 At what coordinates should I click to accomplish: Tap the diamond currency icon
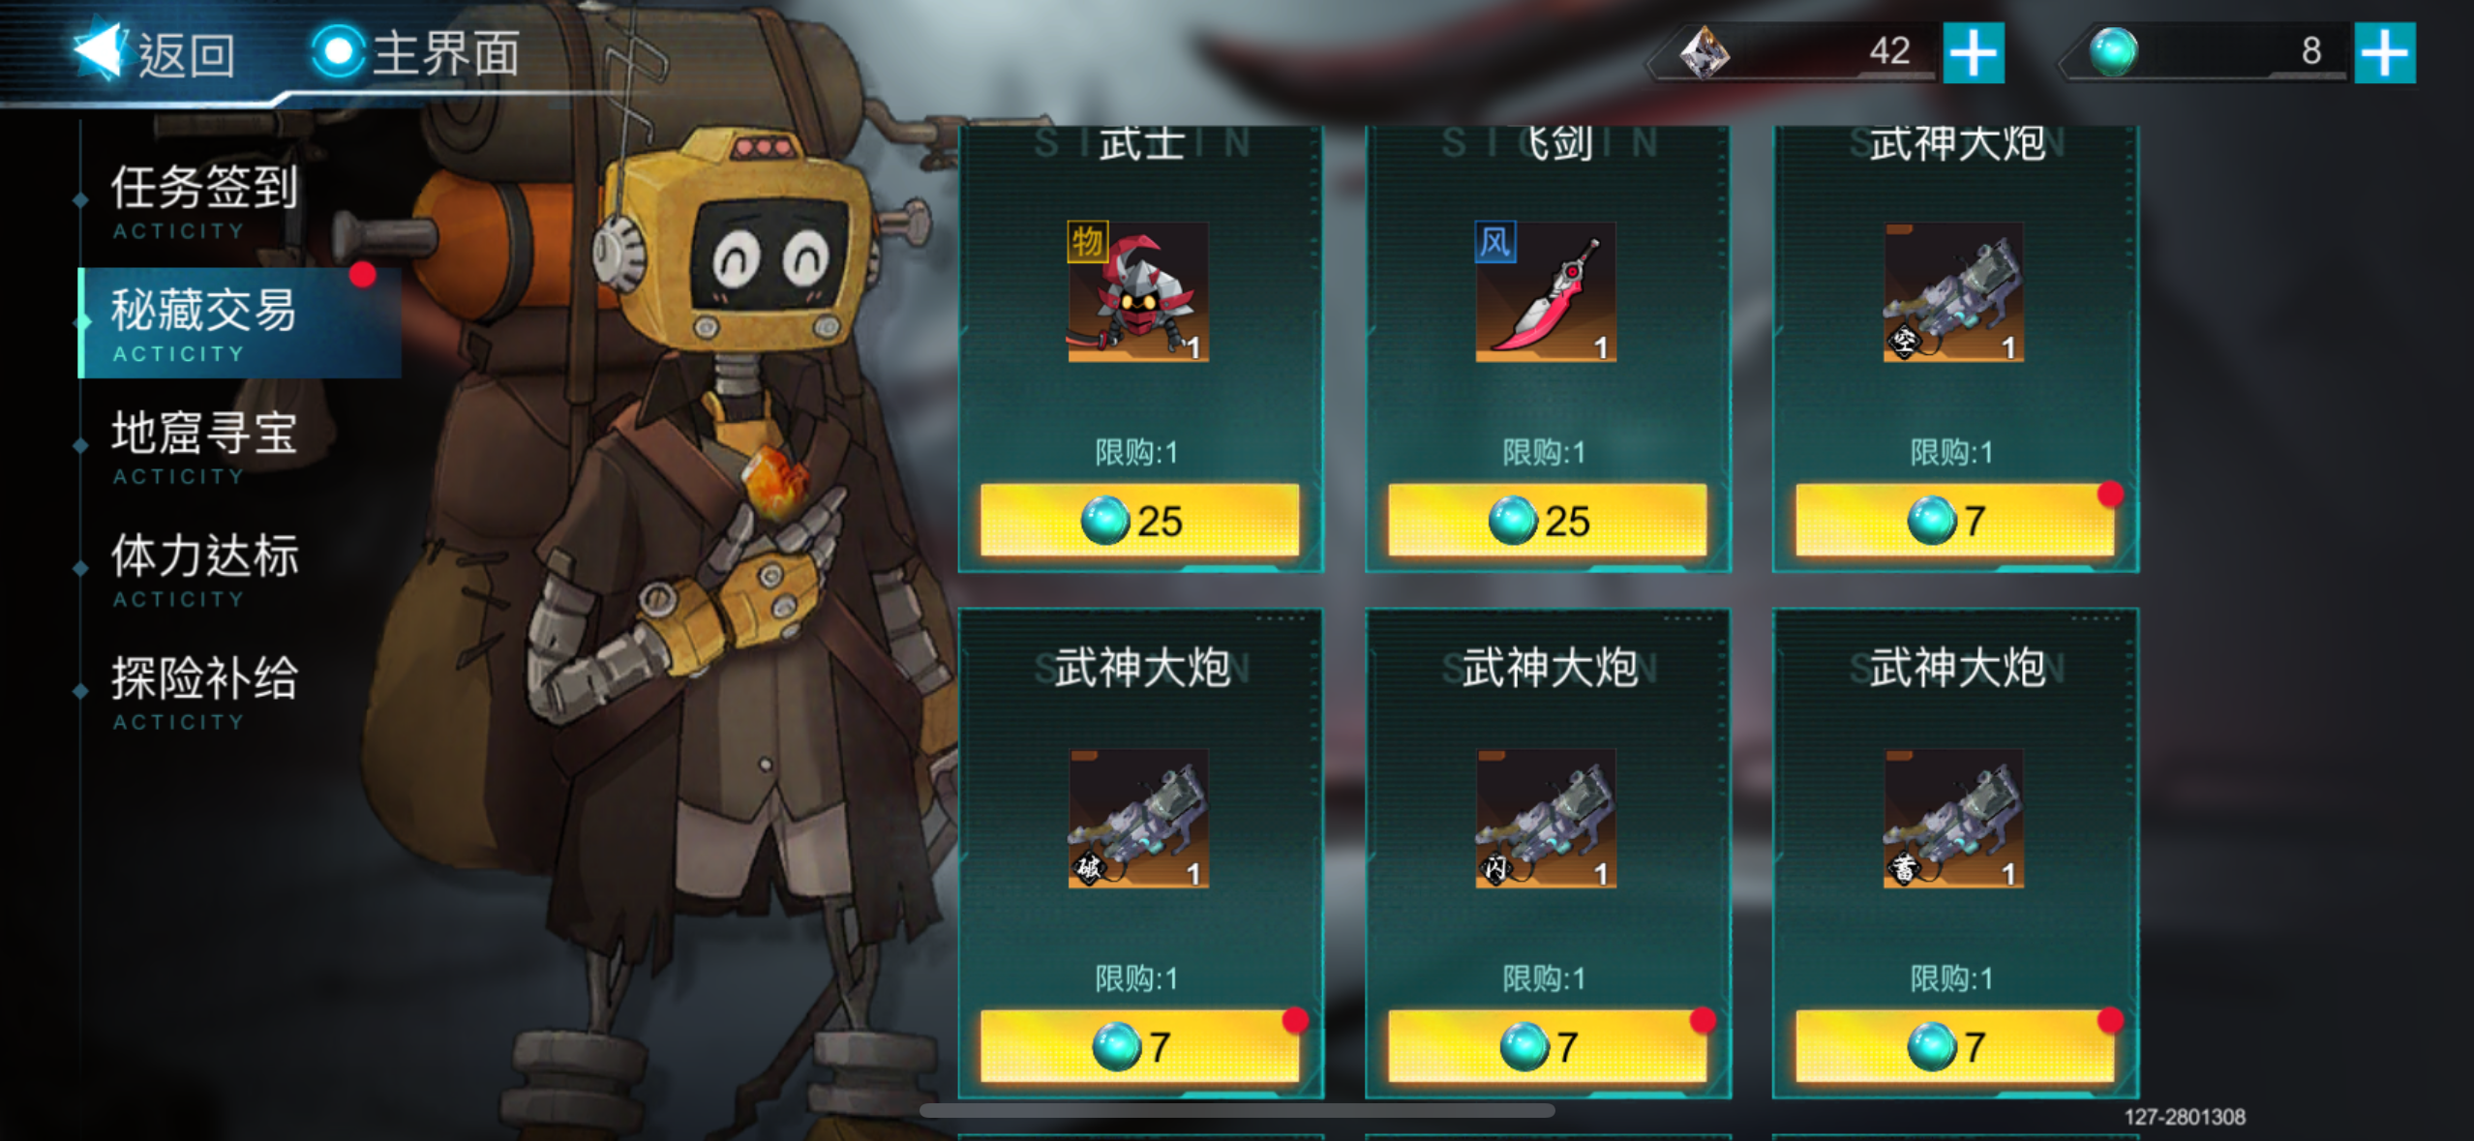click(1705, 52)
